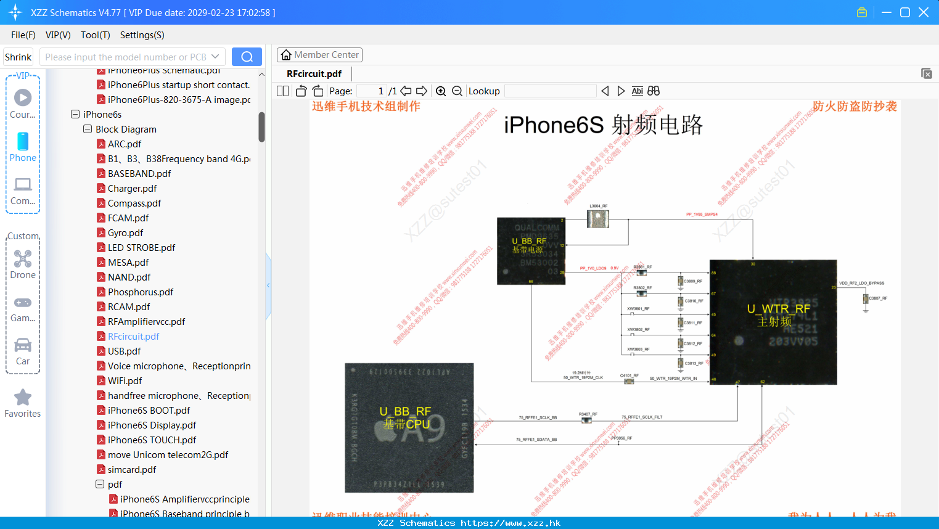939x529 pixels.
Task: Open the Settings(S) menu
Action: (x=142, y=35)
